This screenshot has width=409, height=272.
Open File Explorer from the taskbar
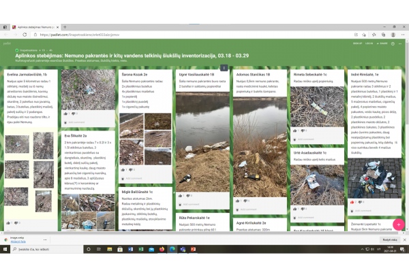tap(110, 250)
